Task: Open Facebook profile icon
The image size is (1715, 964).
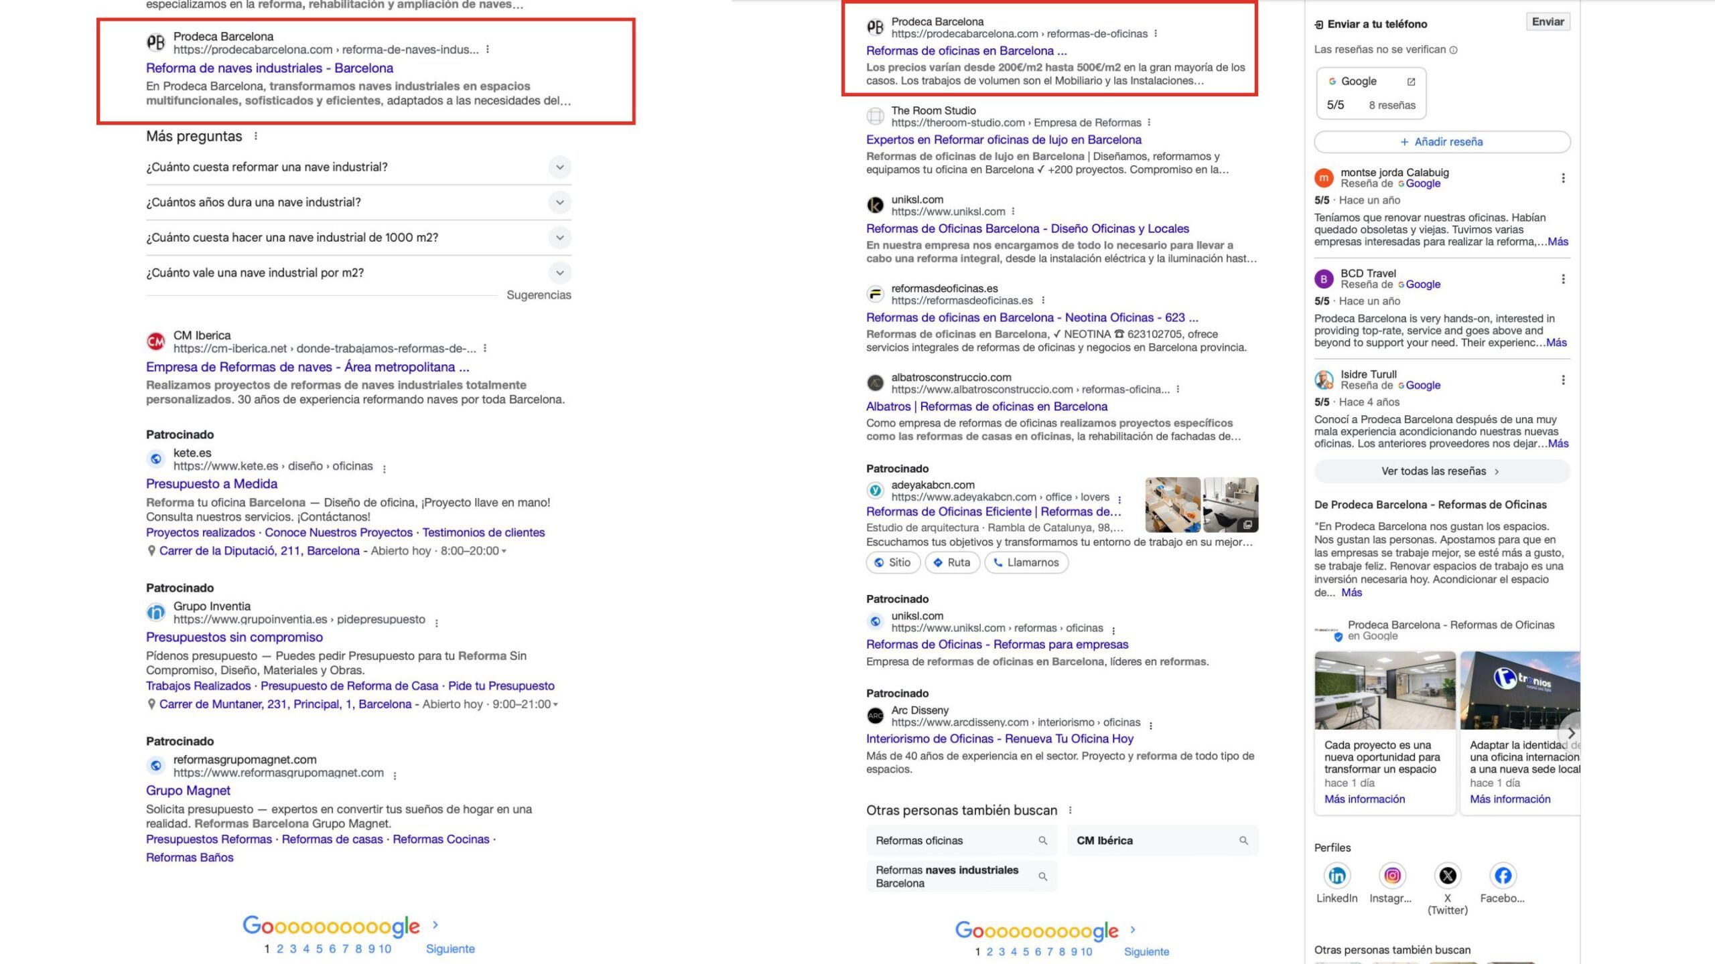Action: point(1503,875)
